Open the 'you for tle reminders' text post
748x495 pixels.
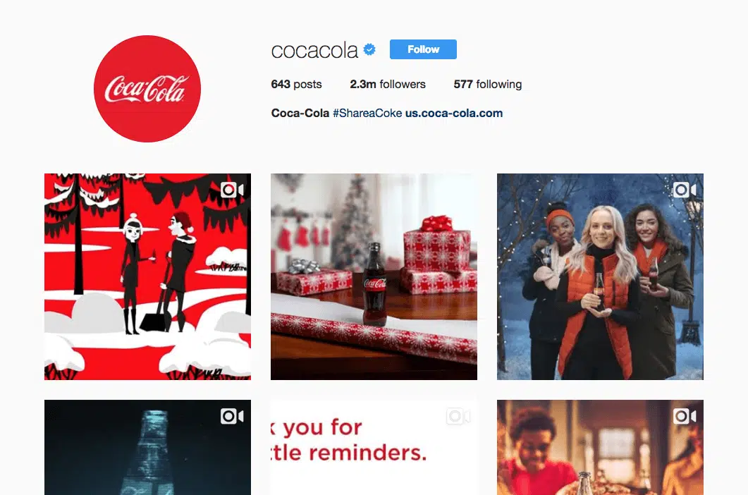tap(374, 447)
